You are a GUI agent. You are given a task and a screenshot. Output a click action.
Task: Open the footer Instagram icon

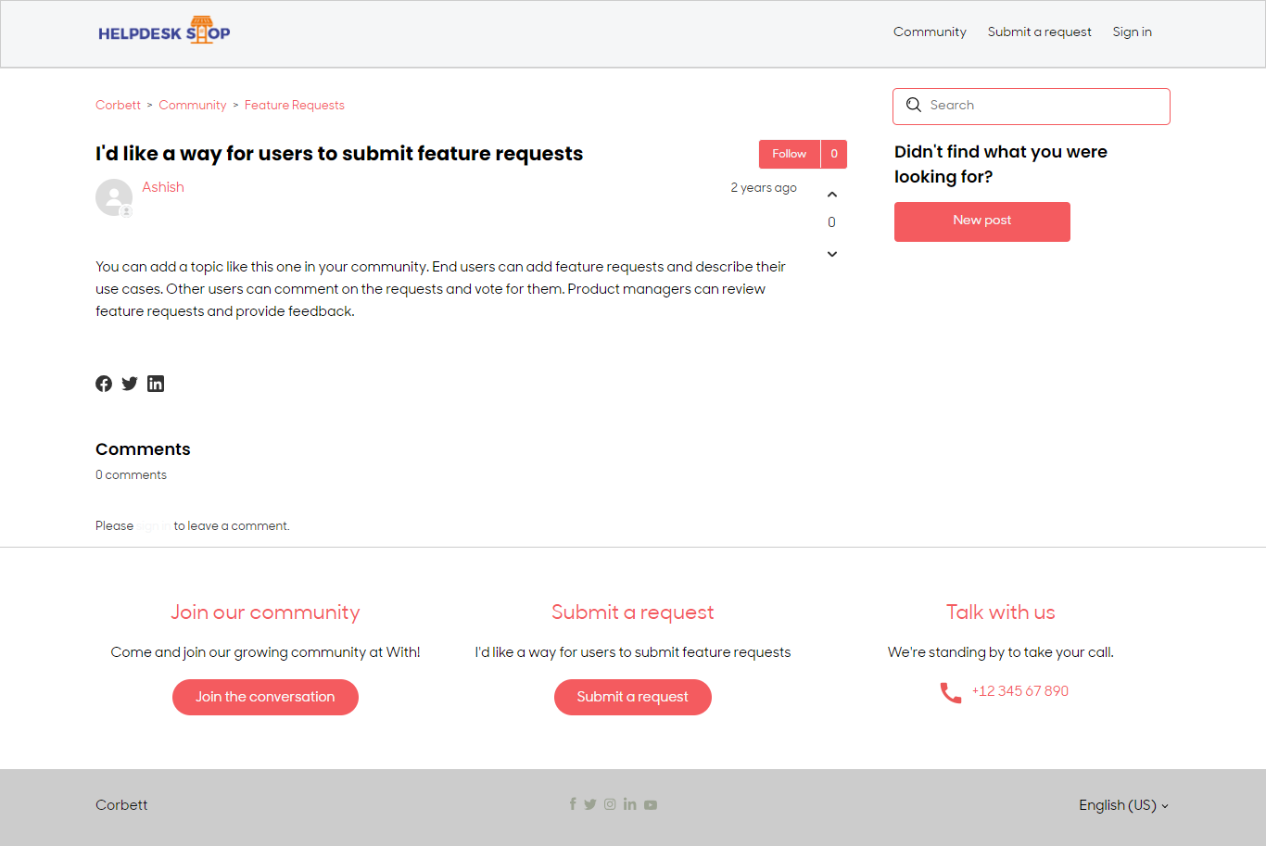[x=610, y=804]
